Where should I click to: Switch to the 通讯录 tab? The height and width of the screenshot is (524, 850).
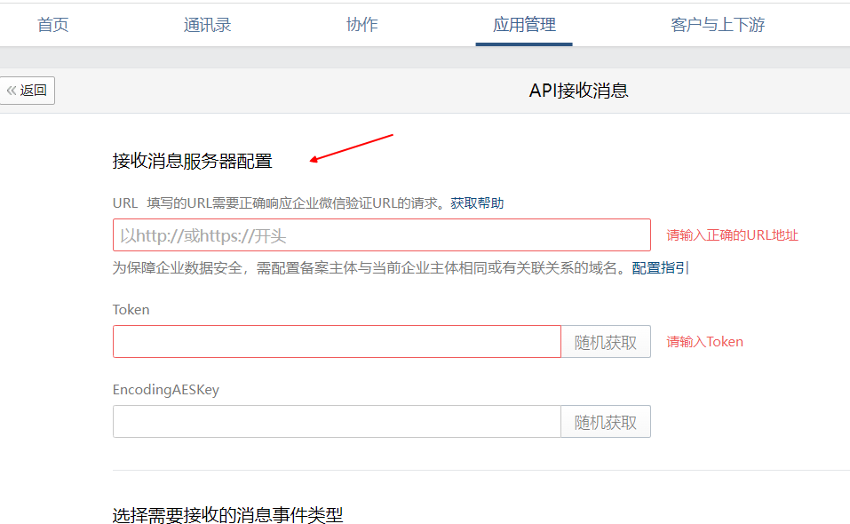pyautogui.click(x=207, y=24)
